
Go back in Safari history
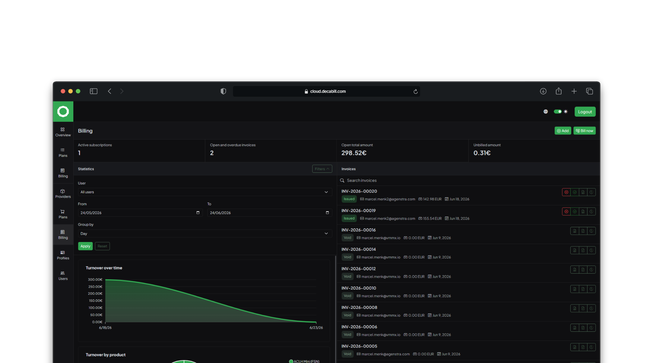(x=109, y=91)
